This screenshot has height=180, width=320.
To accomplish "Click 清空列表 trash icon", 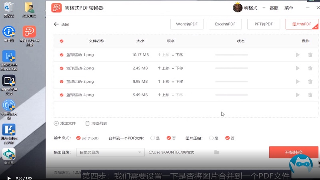I will coord(87,123).
